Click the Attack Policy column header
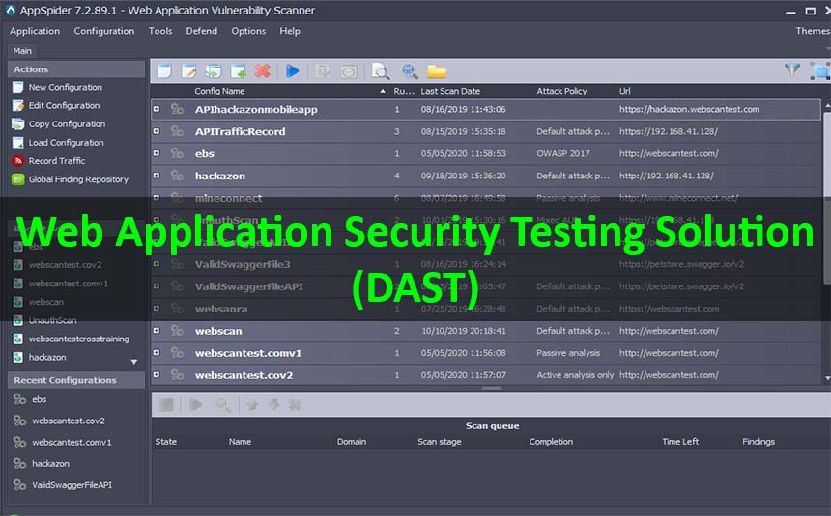 click(x=561, y=91)
